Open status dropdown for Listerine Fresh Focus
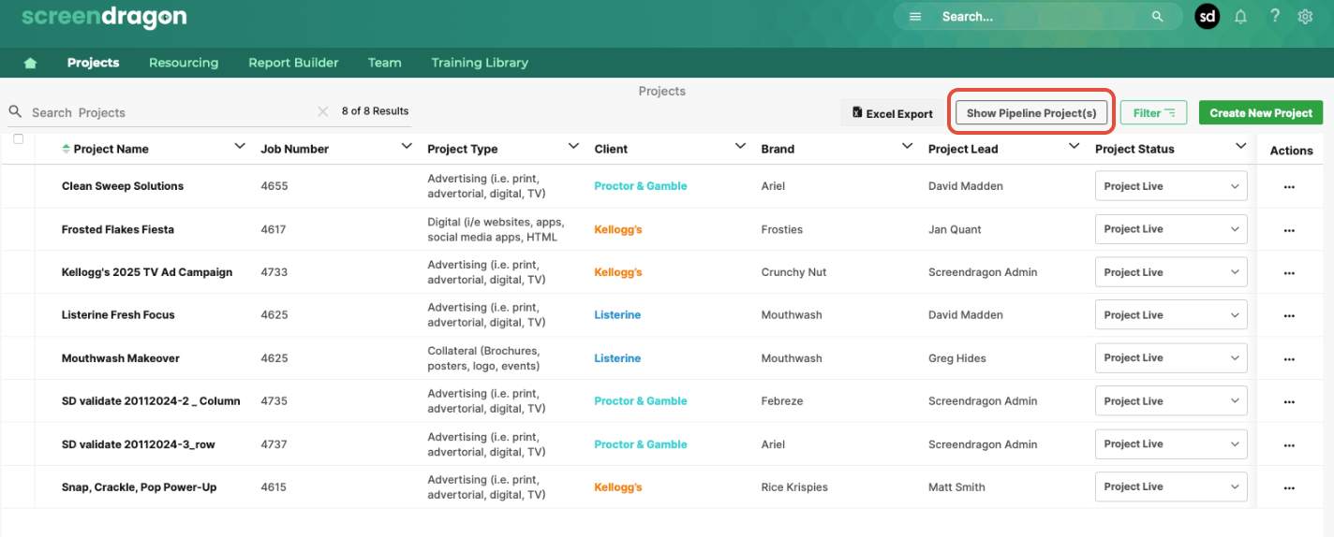The image size is (1334, 537). pyautogui.click(x=1171, y=315)
